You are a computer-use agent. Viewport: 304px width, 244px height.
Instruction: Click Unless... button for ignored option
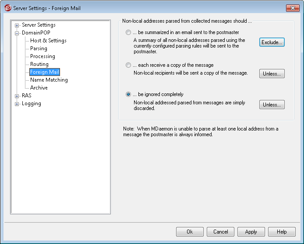point(272,105)
